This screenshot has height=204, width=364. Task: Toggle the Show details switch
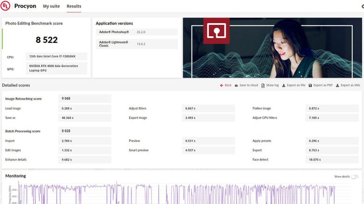[x=355, y=177]
